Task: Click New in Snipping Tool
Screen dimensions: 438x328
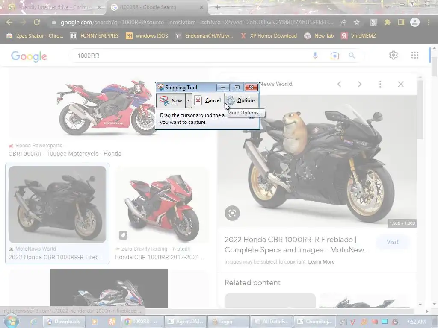Action: [171, 100]
